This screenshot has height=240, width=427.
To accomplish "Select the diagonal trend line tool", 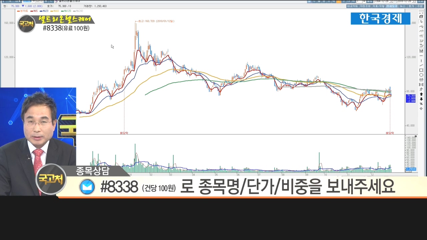I will click(x=421, y=65).
